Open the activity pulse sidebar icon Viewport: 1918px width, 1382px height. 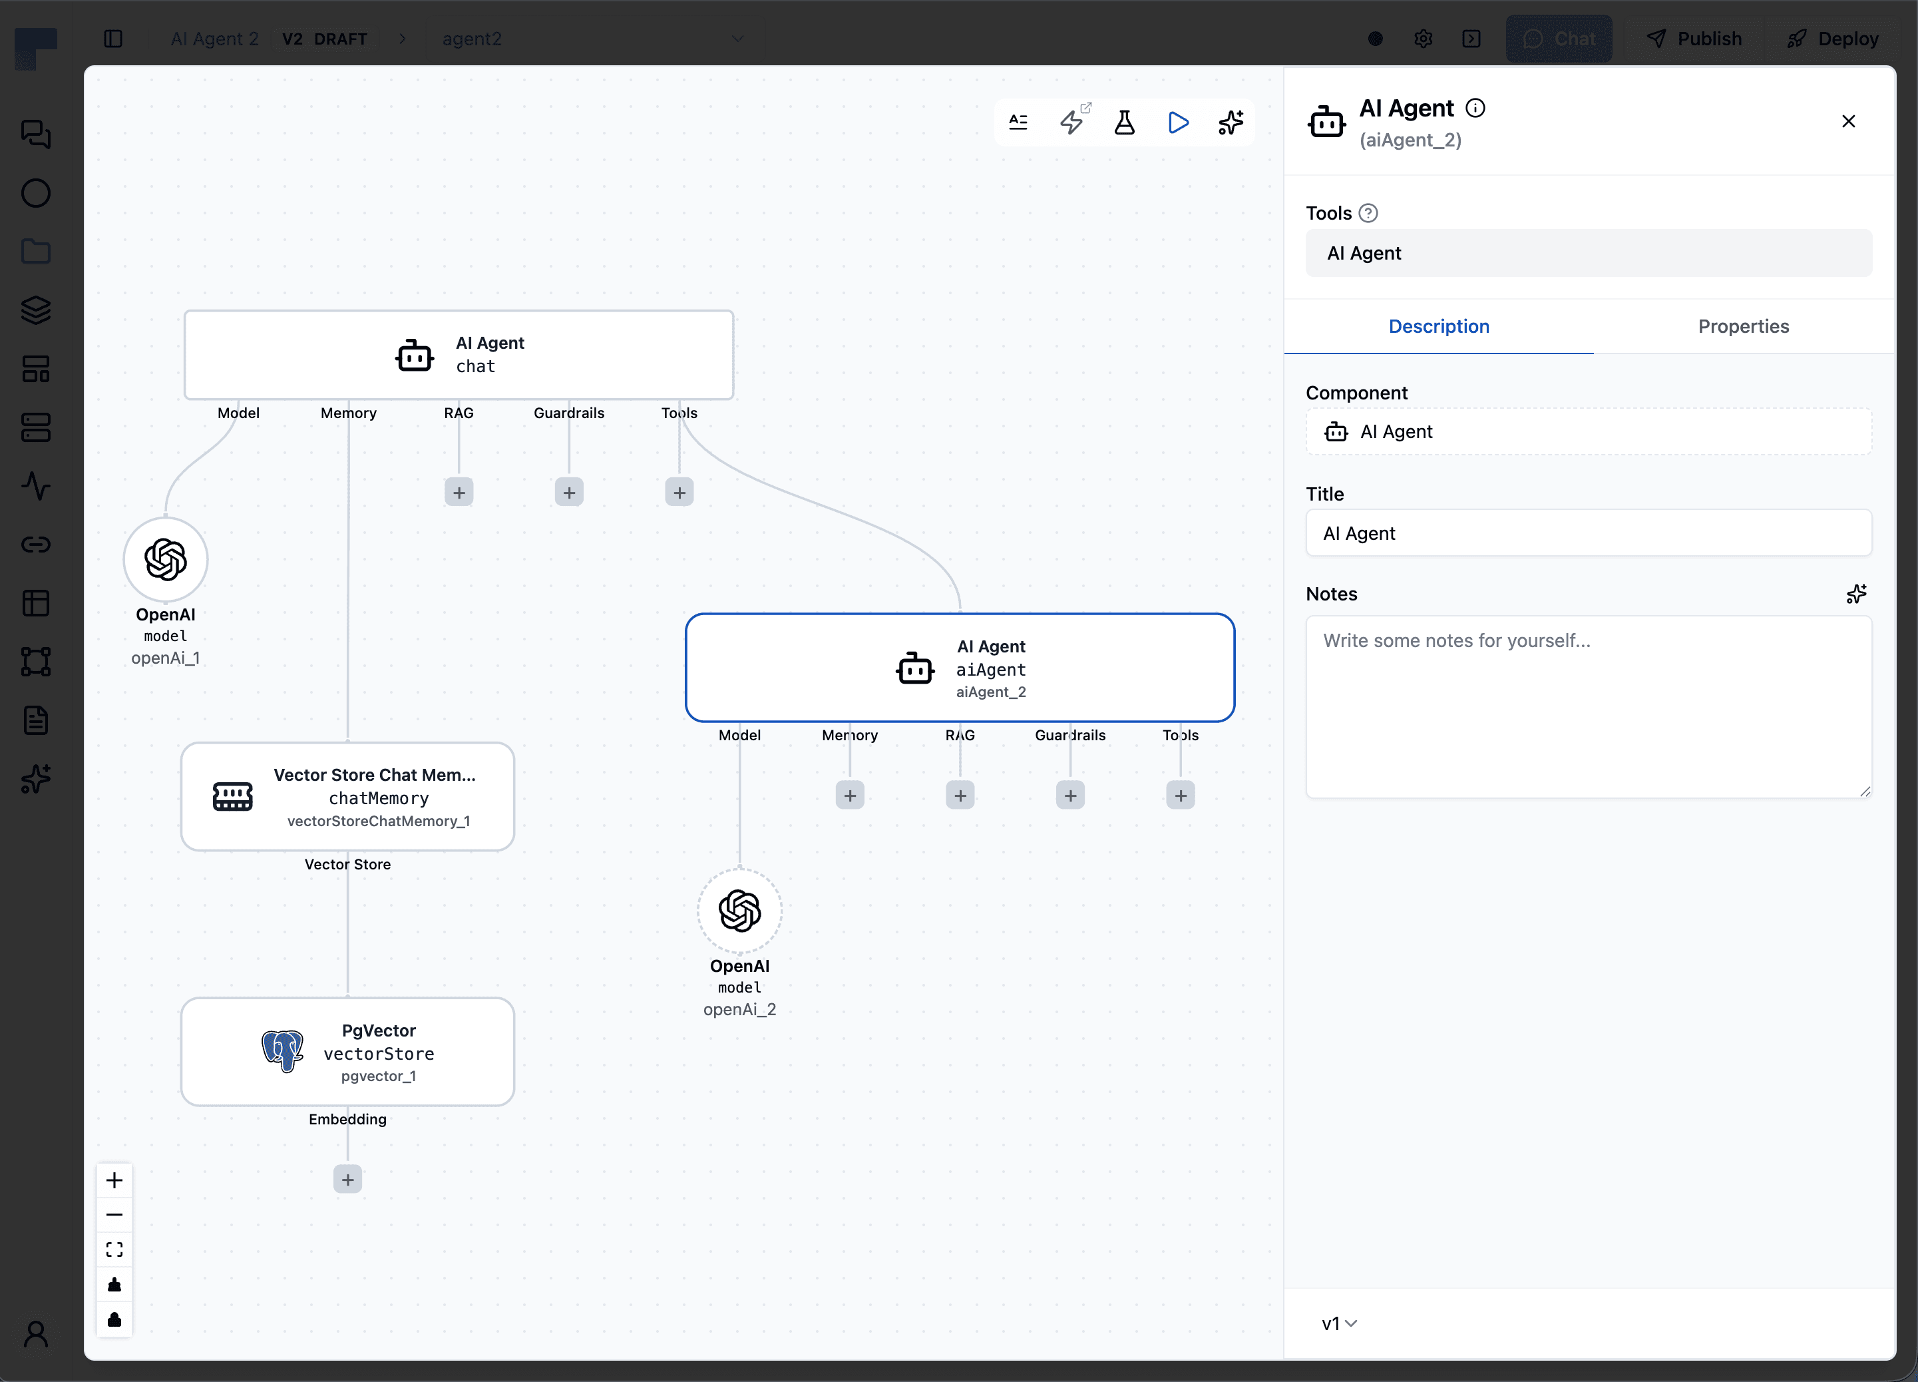click(x=35, y=485)
